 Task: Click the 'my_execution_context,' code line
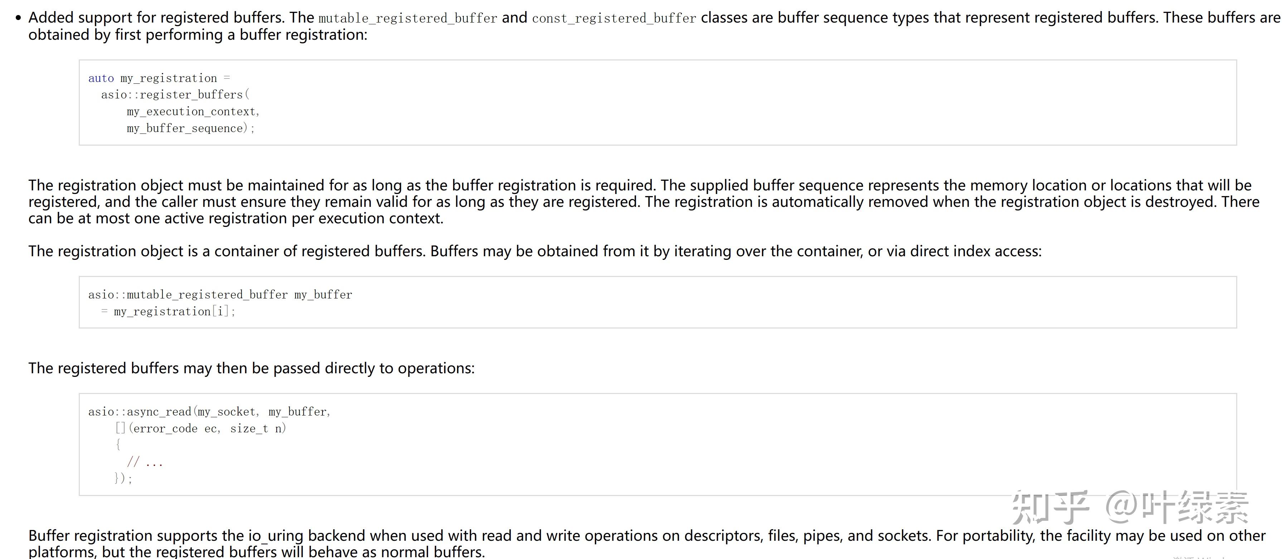(x=193, y=112)
